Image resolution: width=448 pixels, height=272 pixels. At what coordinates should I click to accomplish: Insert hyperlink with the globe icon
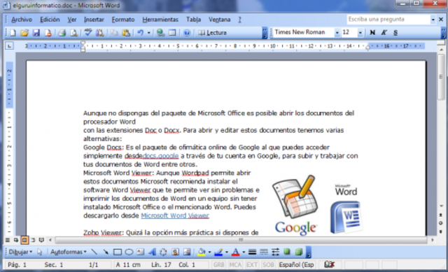coord(160,33)
